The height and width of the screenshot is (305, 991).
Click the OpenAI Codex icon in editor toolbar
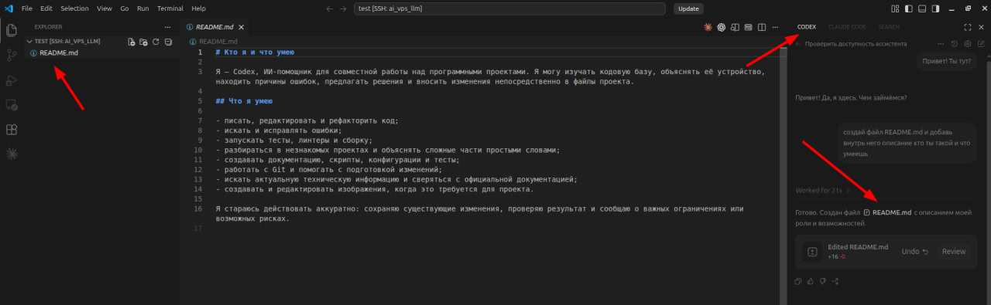tap(721, 26)
